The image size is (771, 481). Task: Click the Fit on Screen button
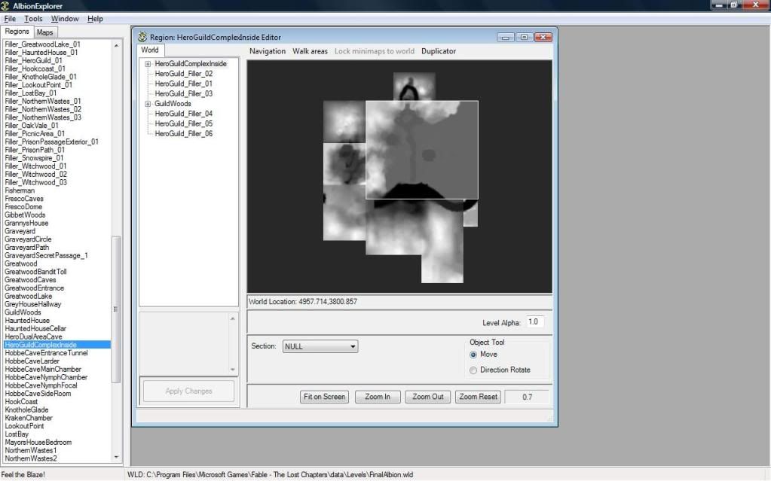click(x=324, y=397)
